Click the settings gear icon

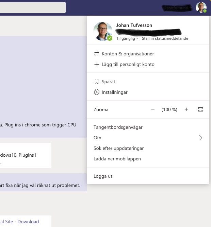click(x=97, y=92)
